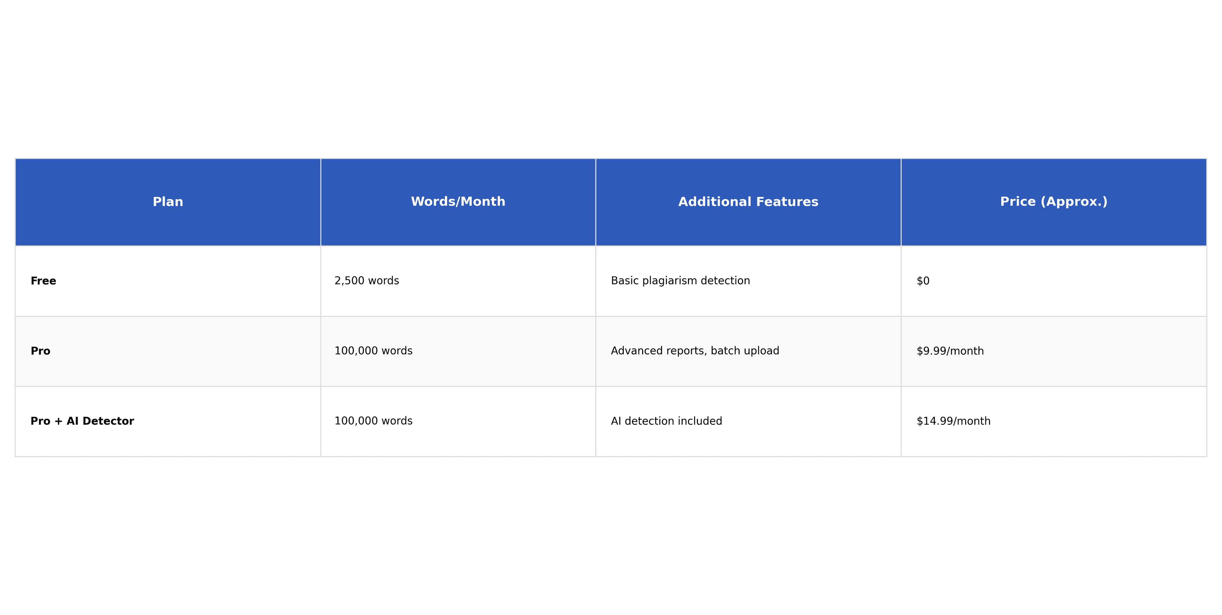
Task: Click AI detection included text
Action: [x=666, y=421]
